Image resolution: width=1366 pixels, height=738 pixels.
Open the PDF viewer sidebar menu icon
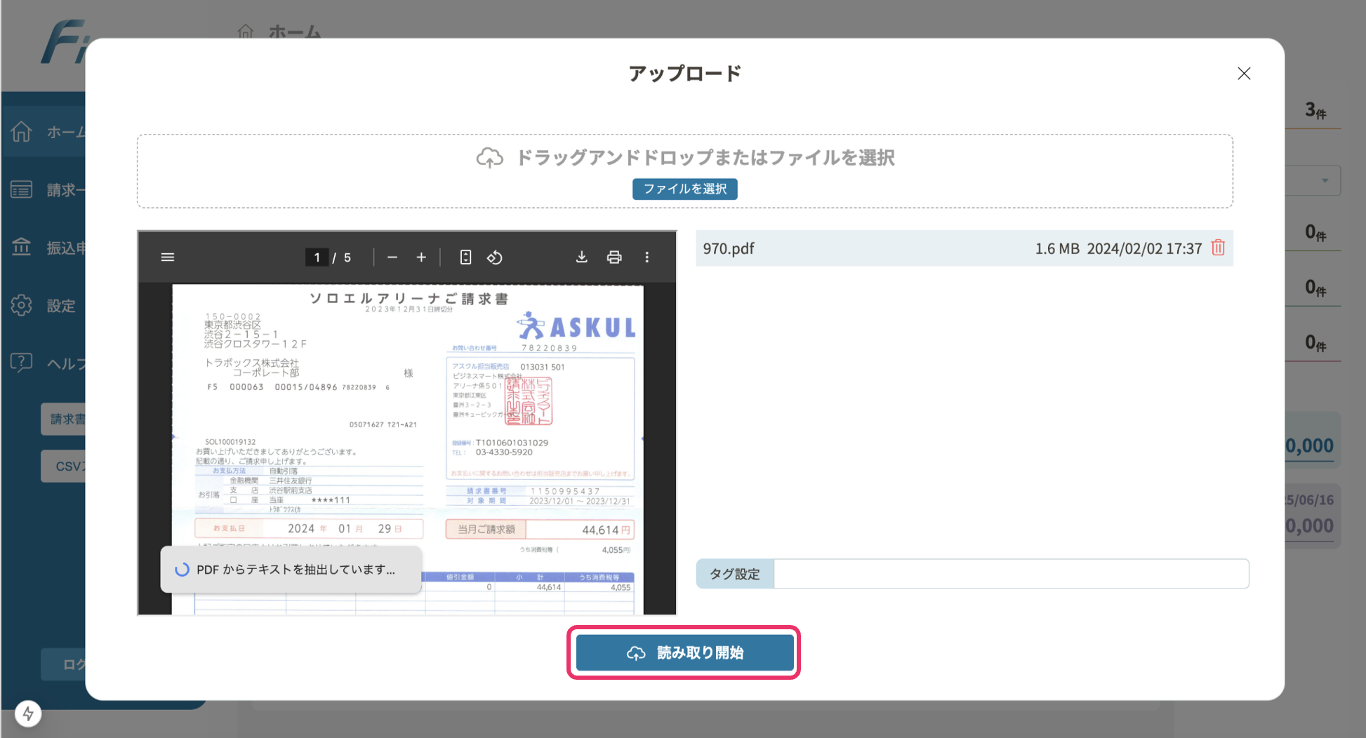point(167,257)
